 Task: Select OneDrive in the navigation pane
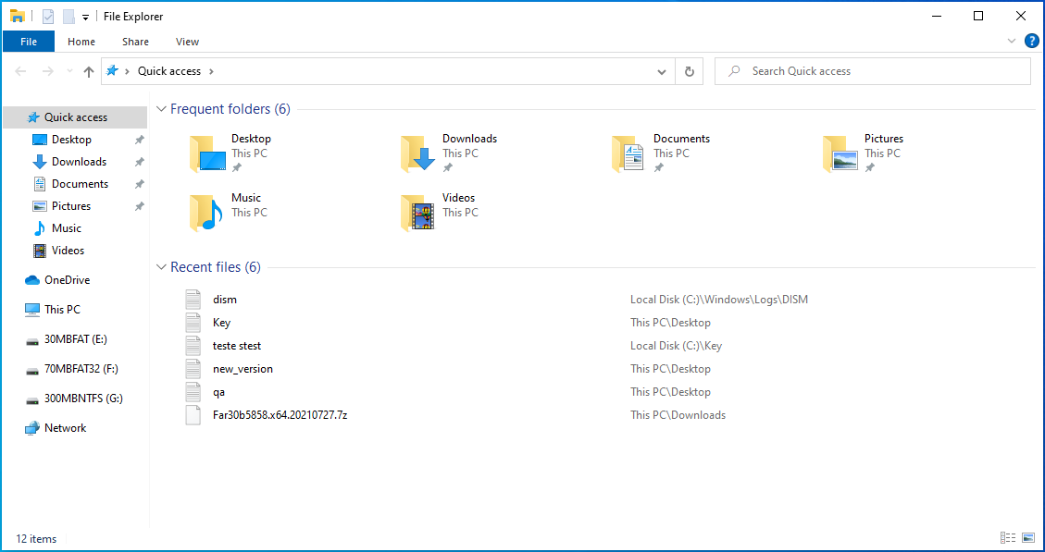tap(67, 280)
